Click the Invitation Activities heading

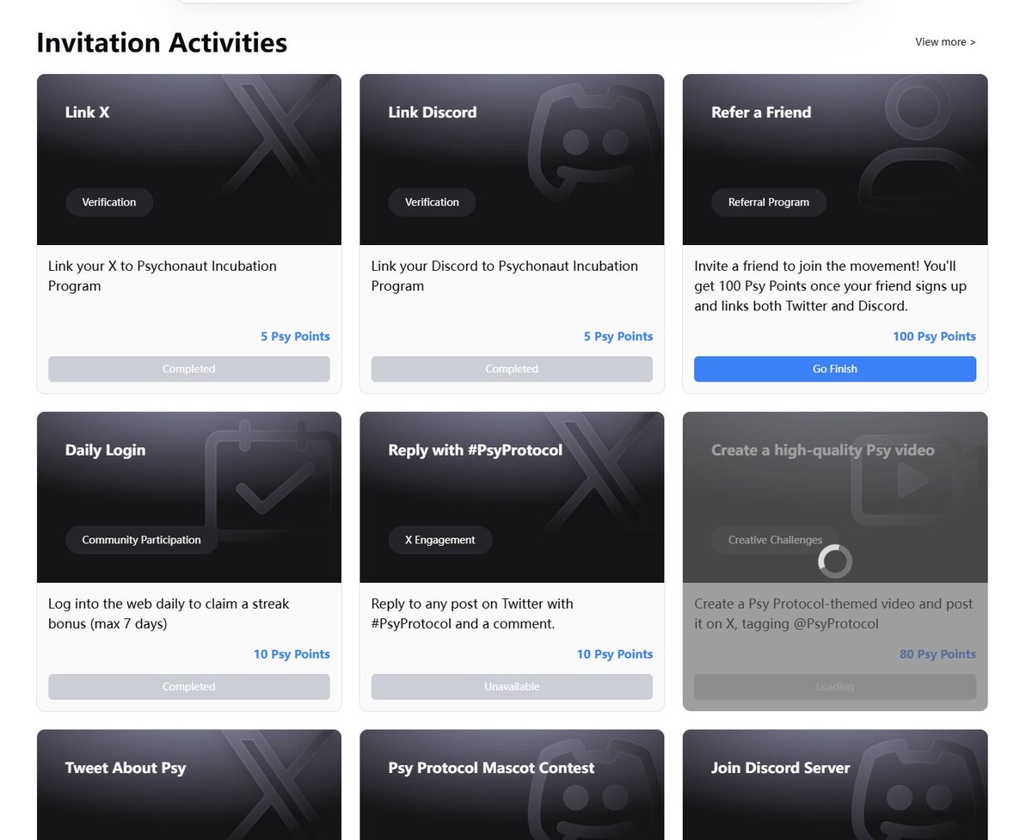162,42
